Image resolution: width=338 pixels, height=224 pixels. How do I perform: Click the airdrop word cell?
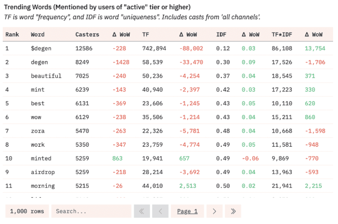[x=43, y=172]
